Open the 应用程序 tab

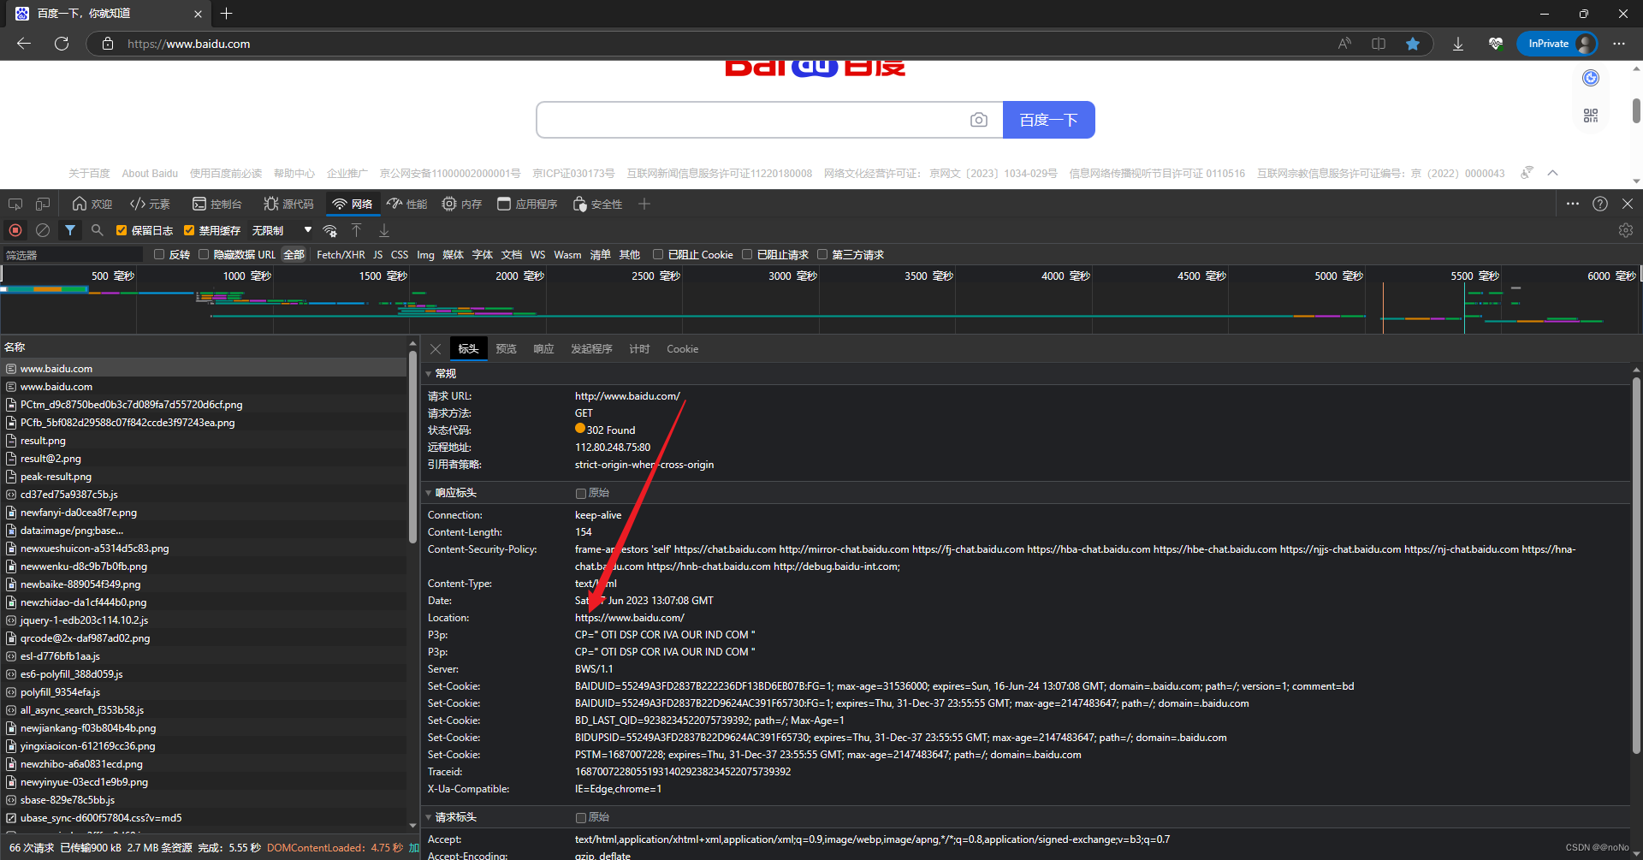527,204
